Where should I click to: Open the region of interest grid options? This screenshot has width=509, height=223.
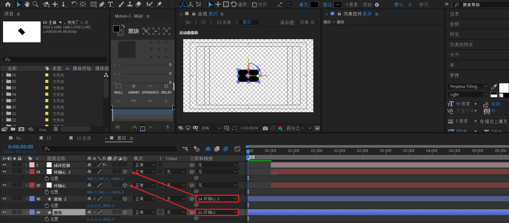[x=227, y=128]
